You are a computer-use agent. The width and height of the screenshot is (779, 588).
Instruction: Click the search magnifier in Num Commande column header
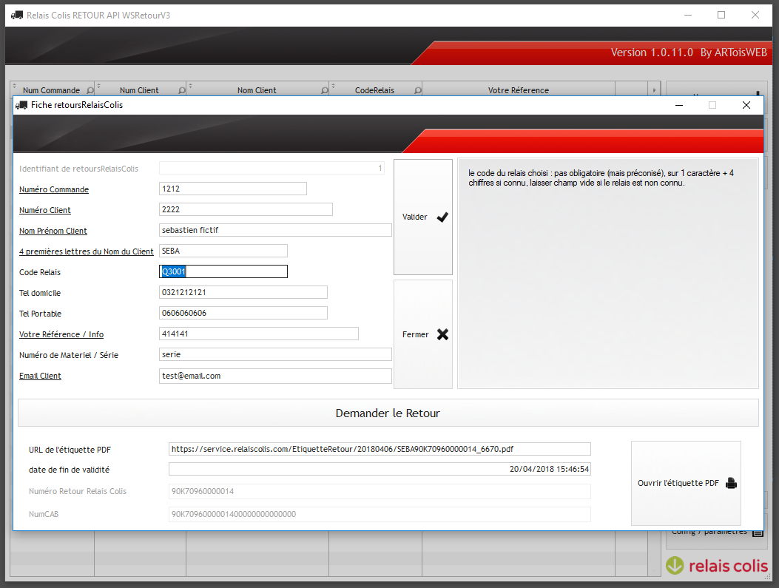pyautogui.click(x=90, y=90)
